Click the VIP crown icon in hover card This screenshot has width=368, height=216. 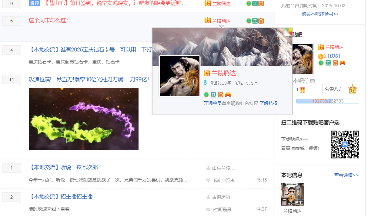tap(207, 73)
